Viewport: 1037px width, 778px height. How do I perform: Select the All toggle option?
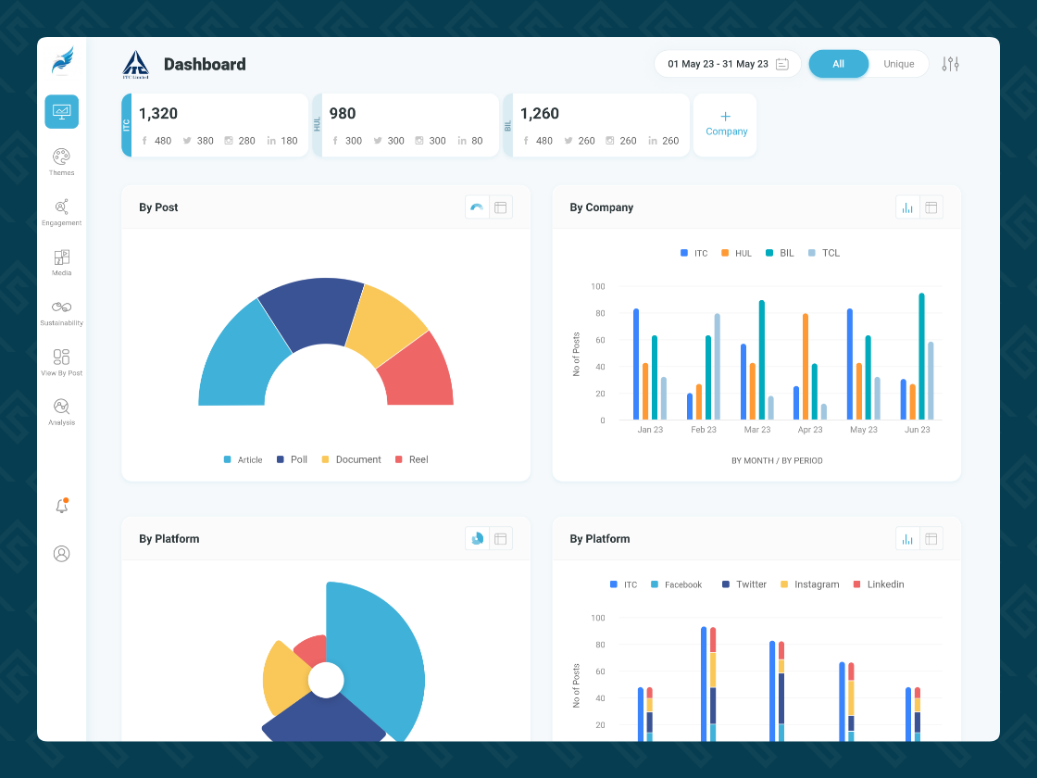point(839,64)
